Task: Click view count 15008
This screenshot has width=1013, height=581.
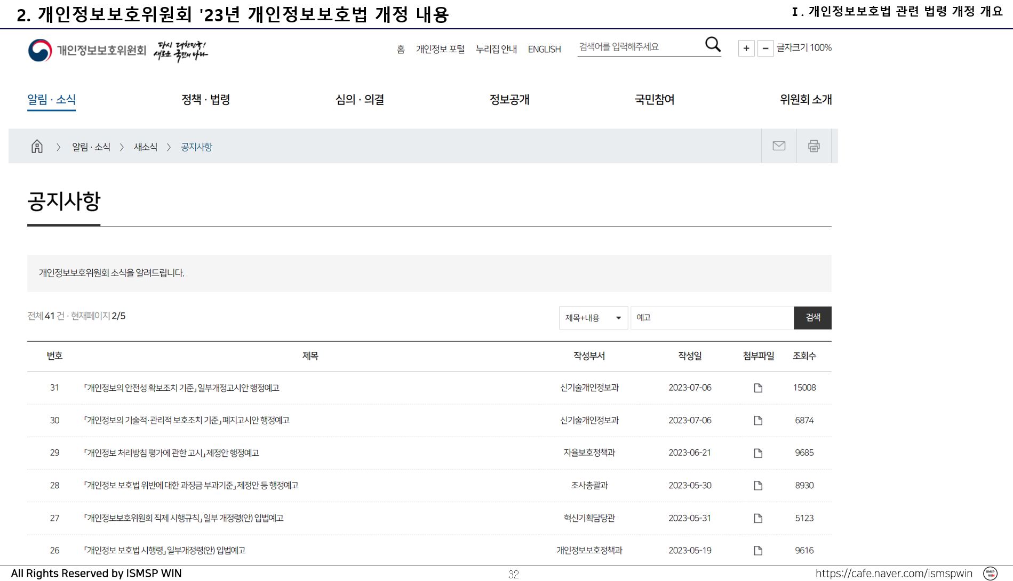Action: coord(804,388)
